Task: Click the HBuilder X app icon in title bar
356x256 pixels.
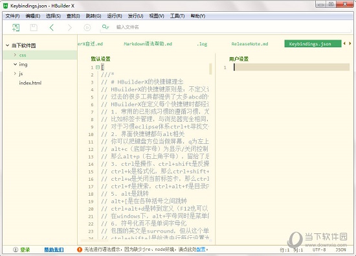Action: (x=5, y=6)
